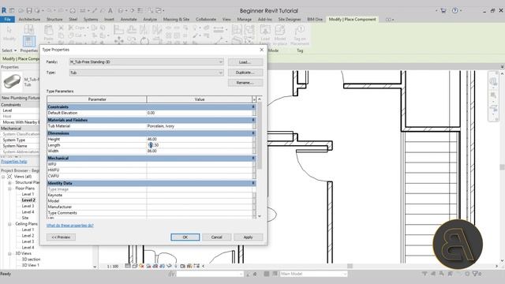Screen dimensions: 505x284
Task: Toggle Tag on Placement icon
Action: (x=300, y=30)
